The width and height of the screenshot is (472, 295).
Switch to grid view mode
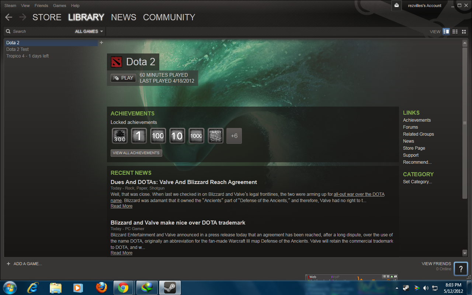click(464, 31)
